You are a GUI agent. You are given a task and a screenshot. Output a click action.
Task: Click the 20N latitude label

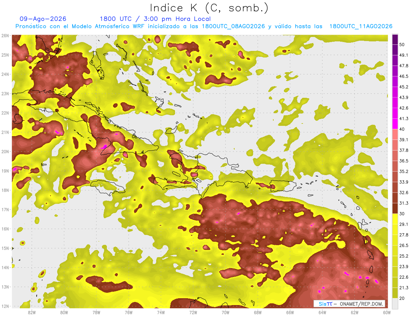(x=5, y=151)
